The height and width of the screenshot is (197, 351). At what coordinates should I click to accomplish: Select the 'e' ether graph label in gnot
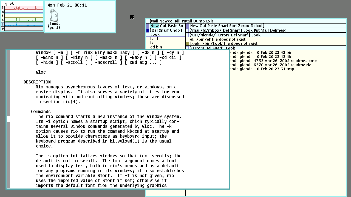2,28
